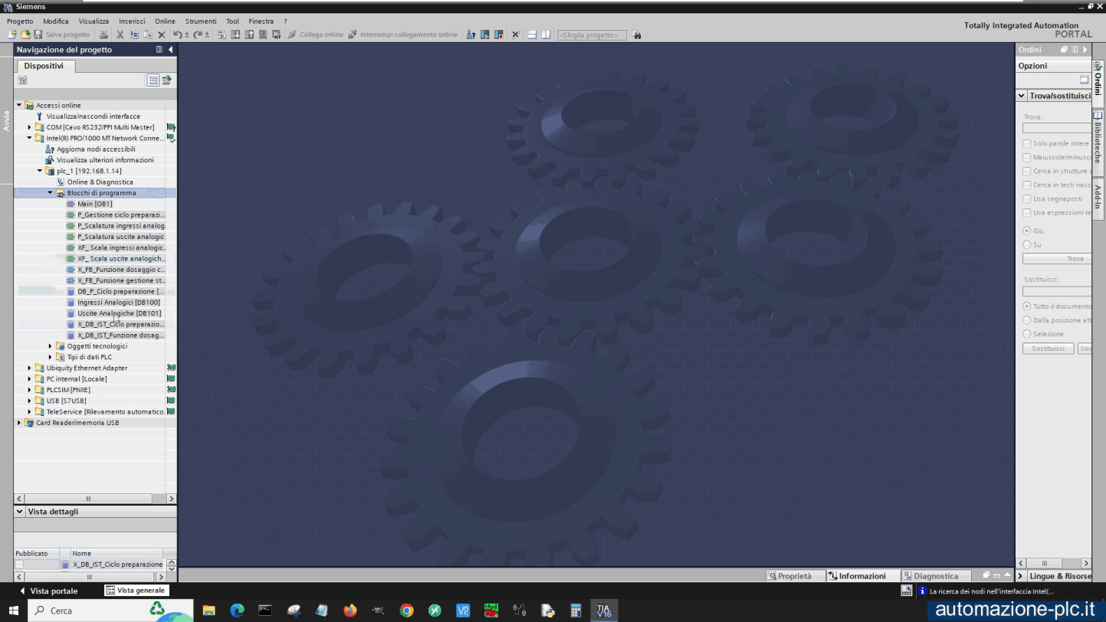Click the undo arrow icon
This screenshot has height=622, width=1106.
coord(178,34)
